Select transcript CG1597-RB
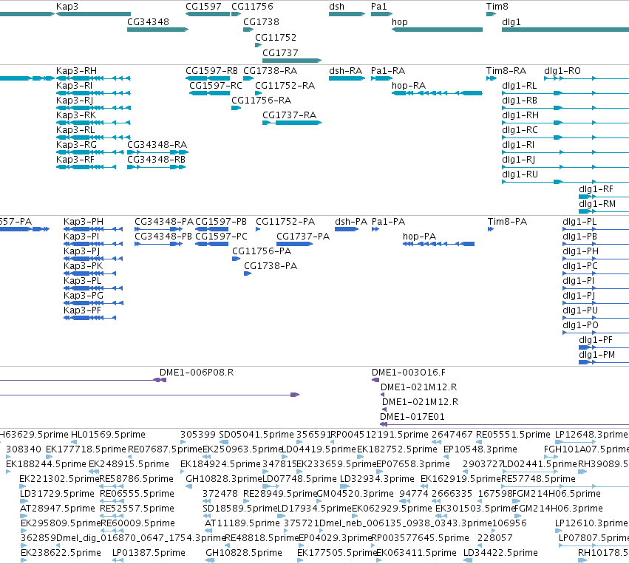629x564 pixels. pyautogui.click(x=212, y=71)
